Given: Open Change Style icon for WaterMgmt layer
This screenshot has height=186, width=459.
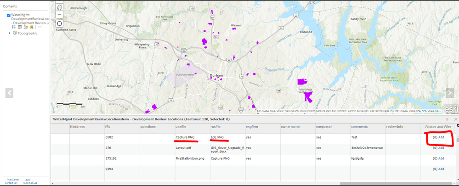Looking at the screenshot, I should tap(25, 27).
